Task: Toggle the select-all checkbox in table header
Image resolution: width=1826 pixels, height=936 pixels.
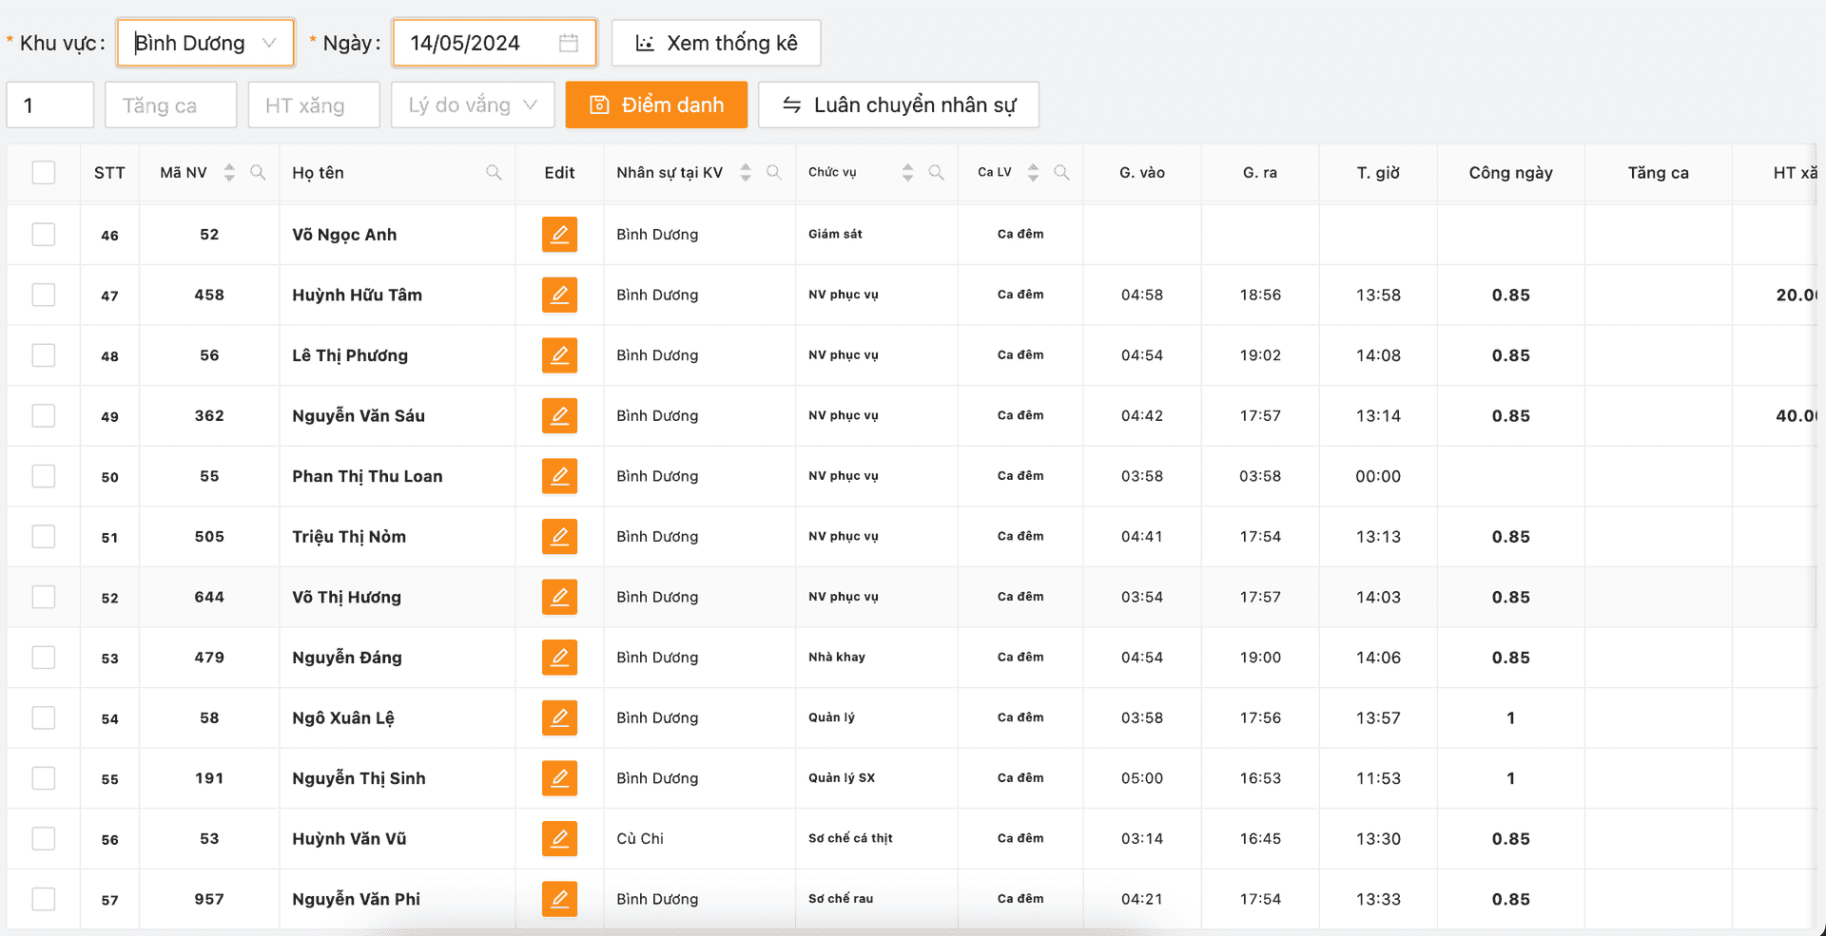Action: [x=44, y=172]
